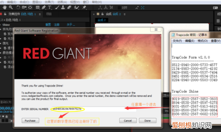Select the Puppet Pin tool
This screenshot has width=221, height=132.
84,7
